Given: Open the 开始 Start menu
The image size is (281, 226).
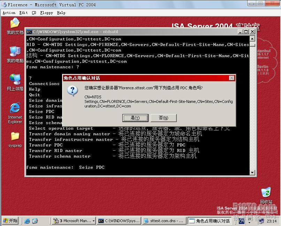Looking at the screenshot, I should (x=10, y=221).
